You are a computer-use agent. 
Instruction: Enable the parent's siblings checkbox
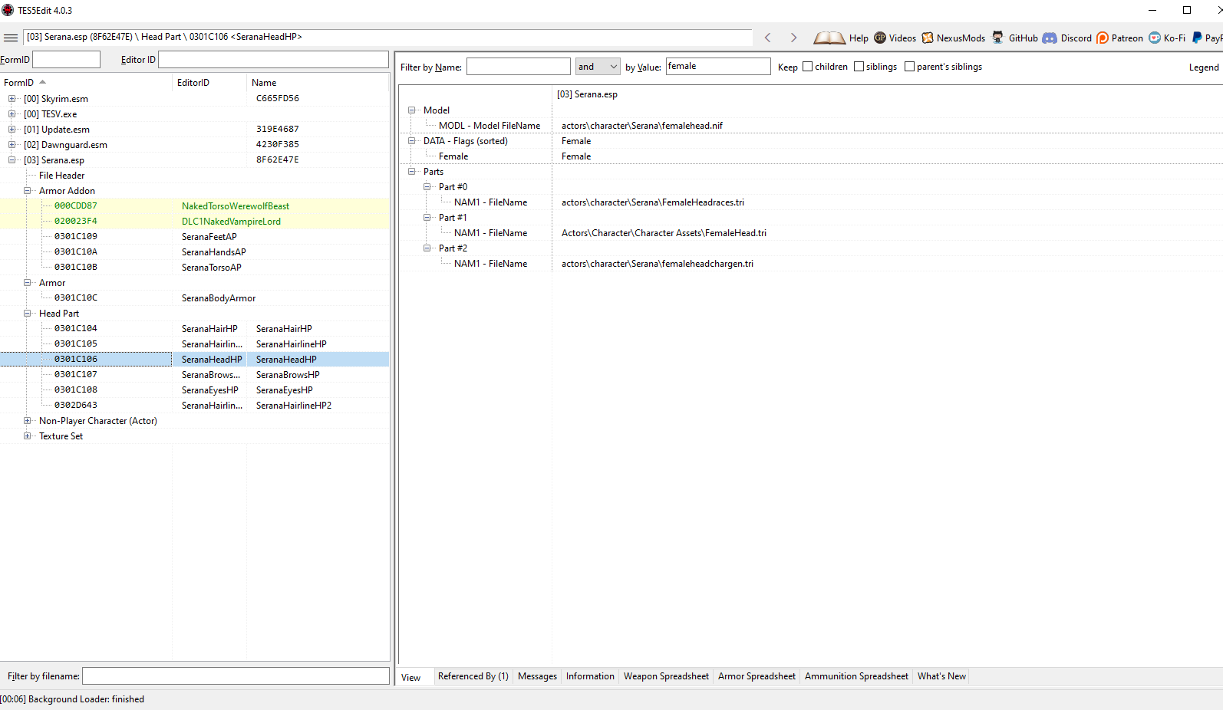click(x=909, y=67)
